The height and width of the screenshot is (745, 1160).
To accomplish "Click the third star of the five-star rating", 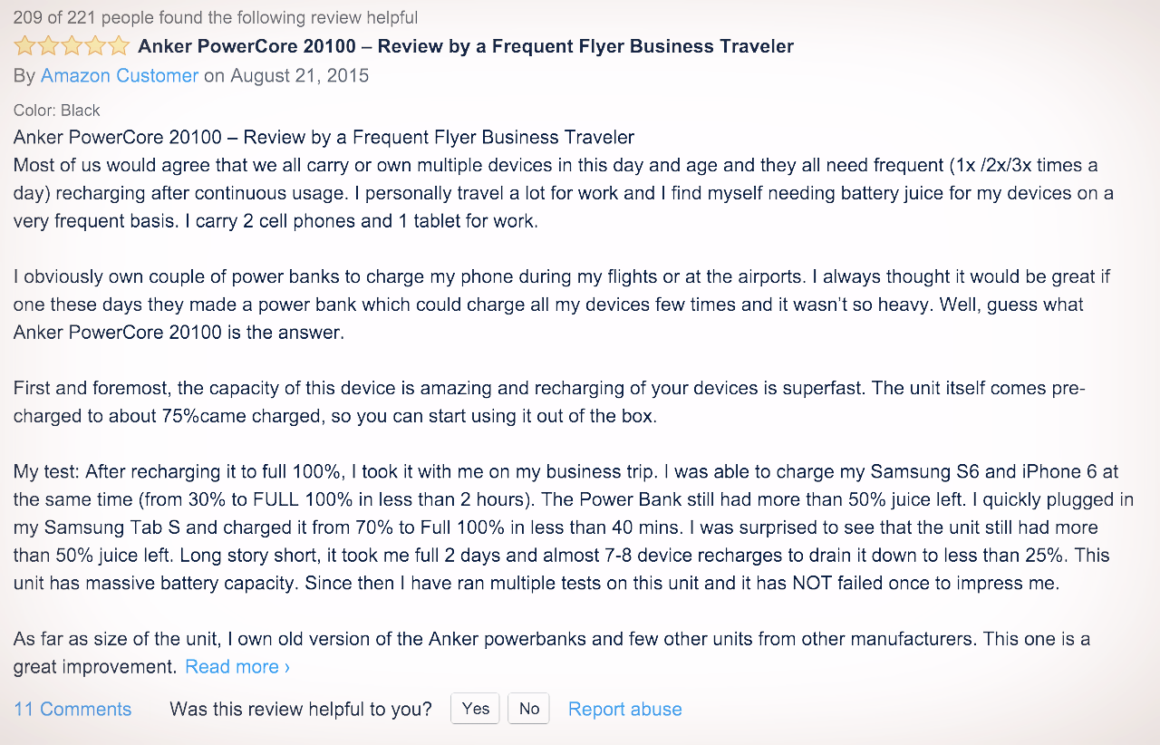I will [72, 44].
